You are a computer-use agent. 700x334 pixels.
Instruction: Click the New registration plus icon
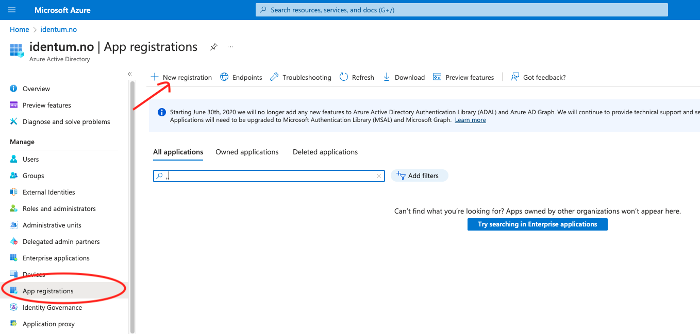pos(155,77)
